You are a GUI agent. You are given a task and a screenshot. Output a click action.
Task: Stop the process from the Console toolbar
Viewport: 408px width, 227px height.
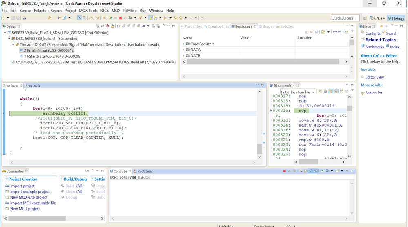point(284,171)
